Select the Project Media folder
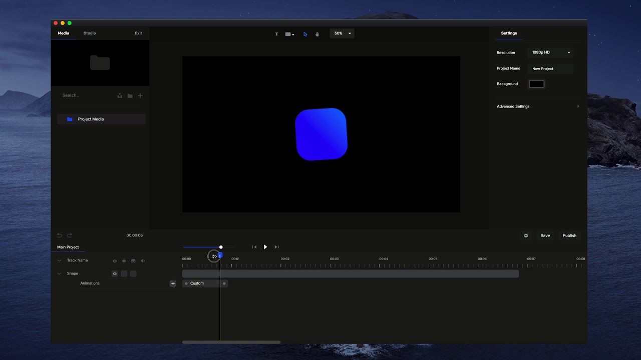Image resolution: width=641 pixels, height=360 pixels. pyautogui.click(x=101, y=119)
